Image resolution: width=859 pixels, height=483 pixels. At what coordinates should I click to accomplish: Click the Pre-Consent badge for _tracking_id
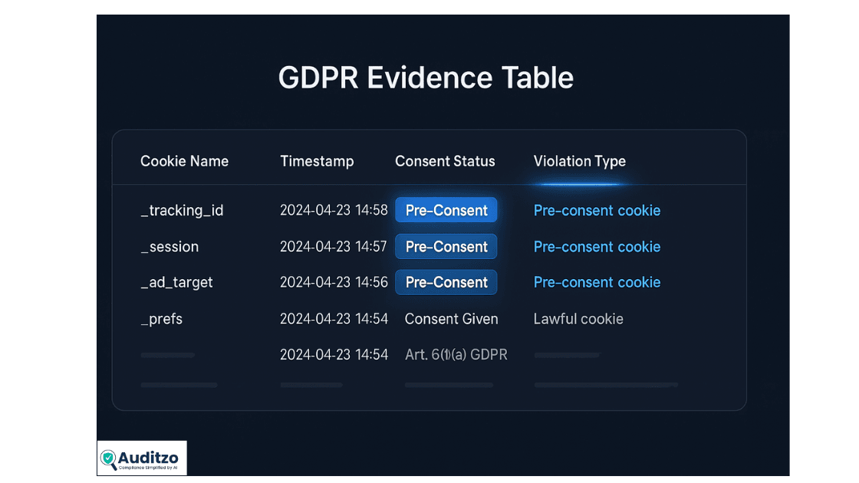pos(446,209)
